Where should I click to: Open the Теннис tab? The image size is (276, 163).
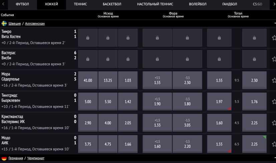coord(80,4)
